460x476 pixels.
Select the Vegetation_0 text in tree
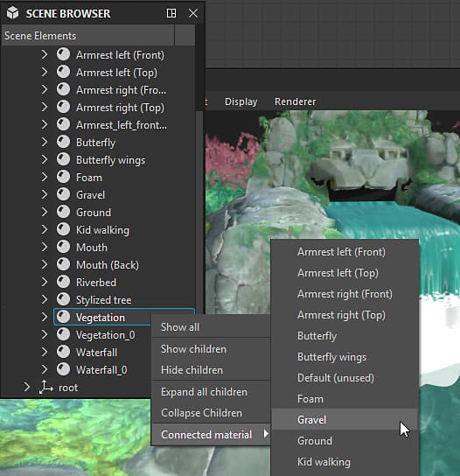(x=106, y=335)
